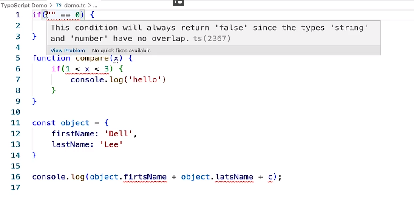Click the 'object' variable name on line 11
Viewport: 414px width, 212px height.
(x=75, y=123)
